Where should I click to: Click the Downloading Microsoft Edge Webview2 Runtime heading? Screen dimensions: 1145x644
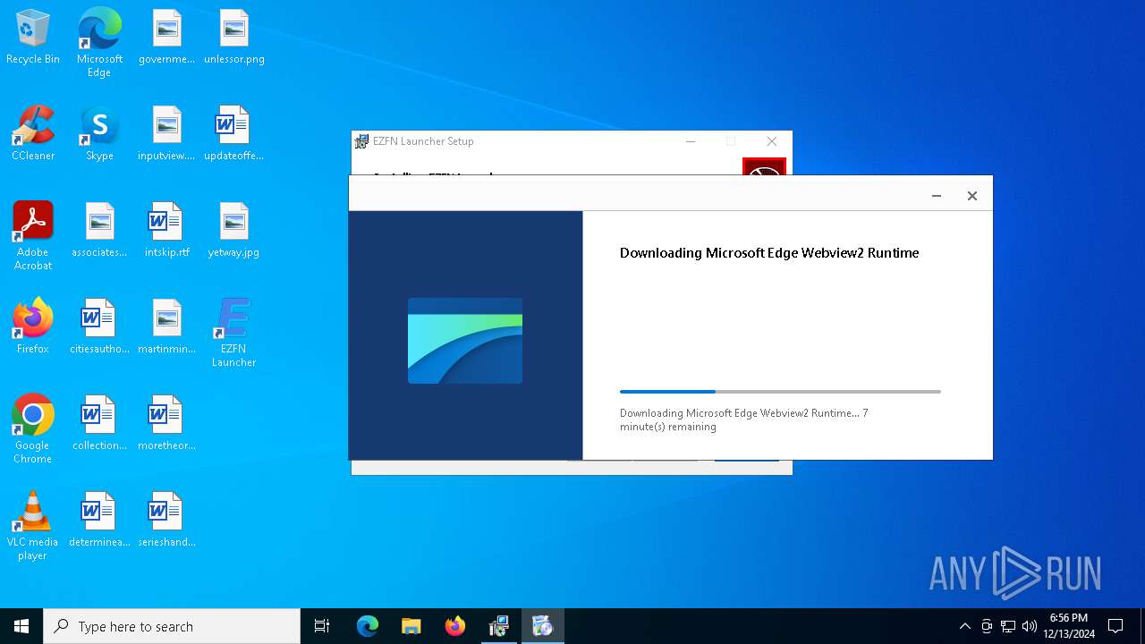pos(769,253)
